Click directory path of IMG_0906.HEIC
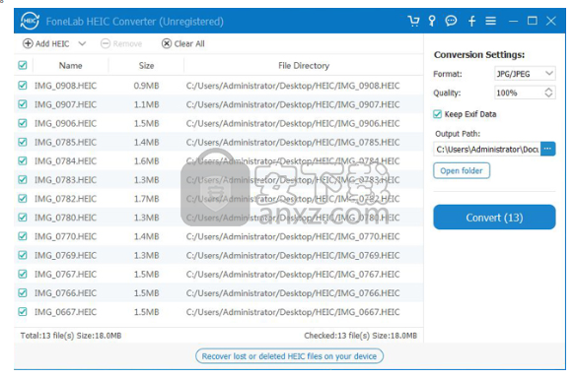Screen dimensions: 574x378 click(x=293, y=123)
